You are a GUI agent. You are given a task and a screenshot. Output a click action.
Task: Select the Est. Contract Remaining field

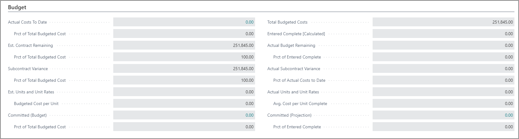pos(184,45)
